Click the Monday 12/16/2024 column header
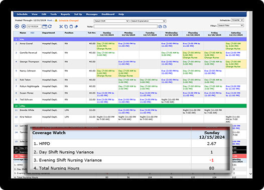264x190 pixels. click(x=128, y=34)
